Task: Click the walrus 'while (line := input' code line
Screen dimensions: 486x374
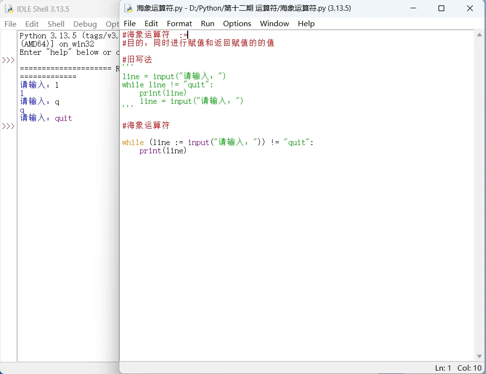Action: [218, 142]
